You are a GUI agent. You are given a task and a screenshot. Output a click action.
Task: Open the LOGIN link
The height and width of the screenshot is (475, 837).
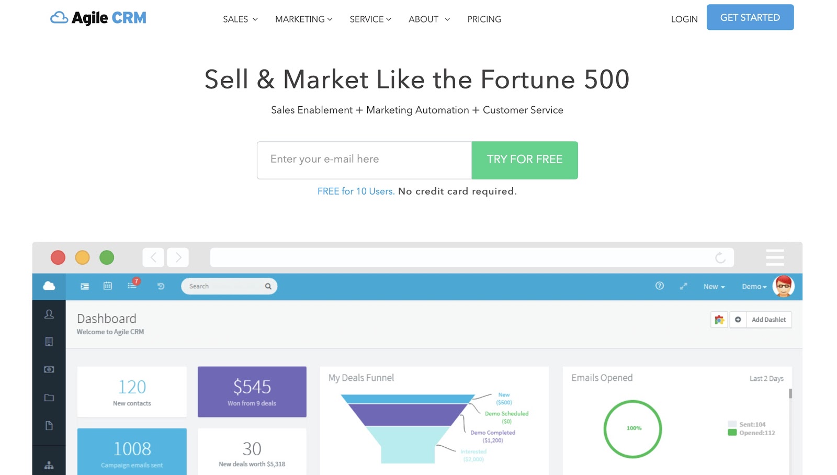pyautogui.click(x=684, y=19)
